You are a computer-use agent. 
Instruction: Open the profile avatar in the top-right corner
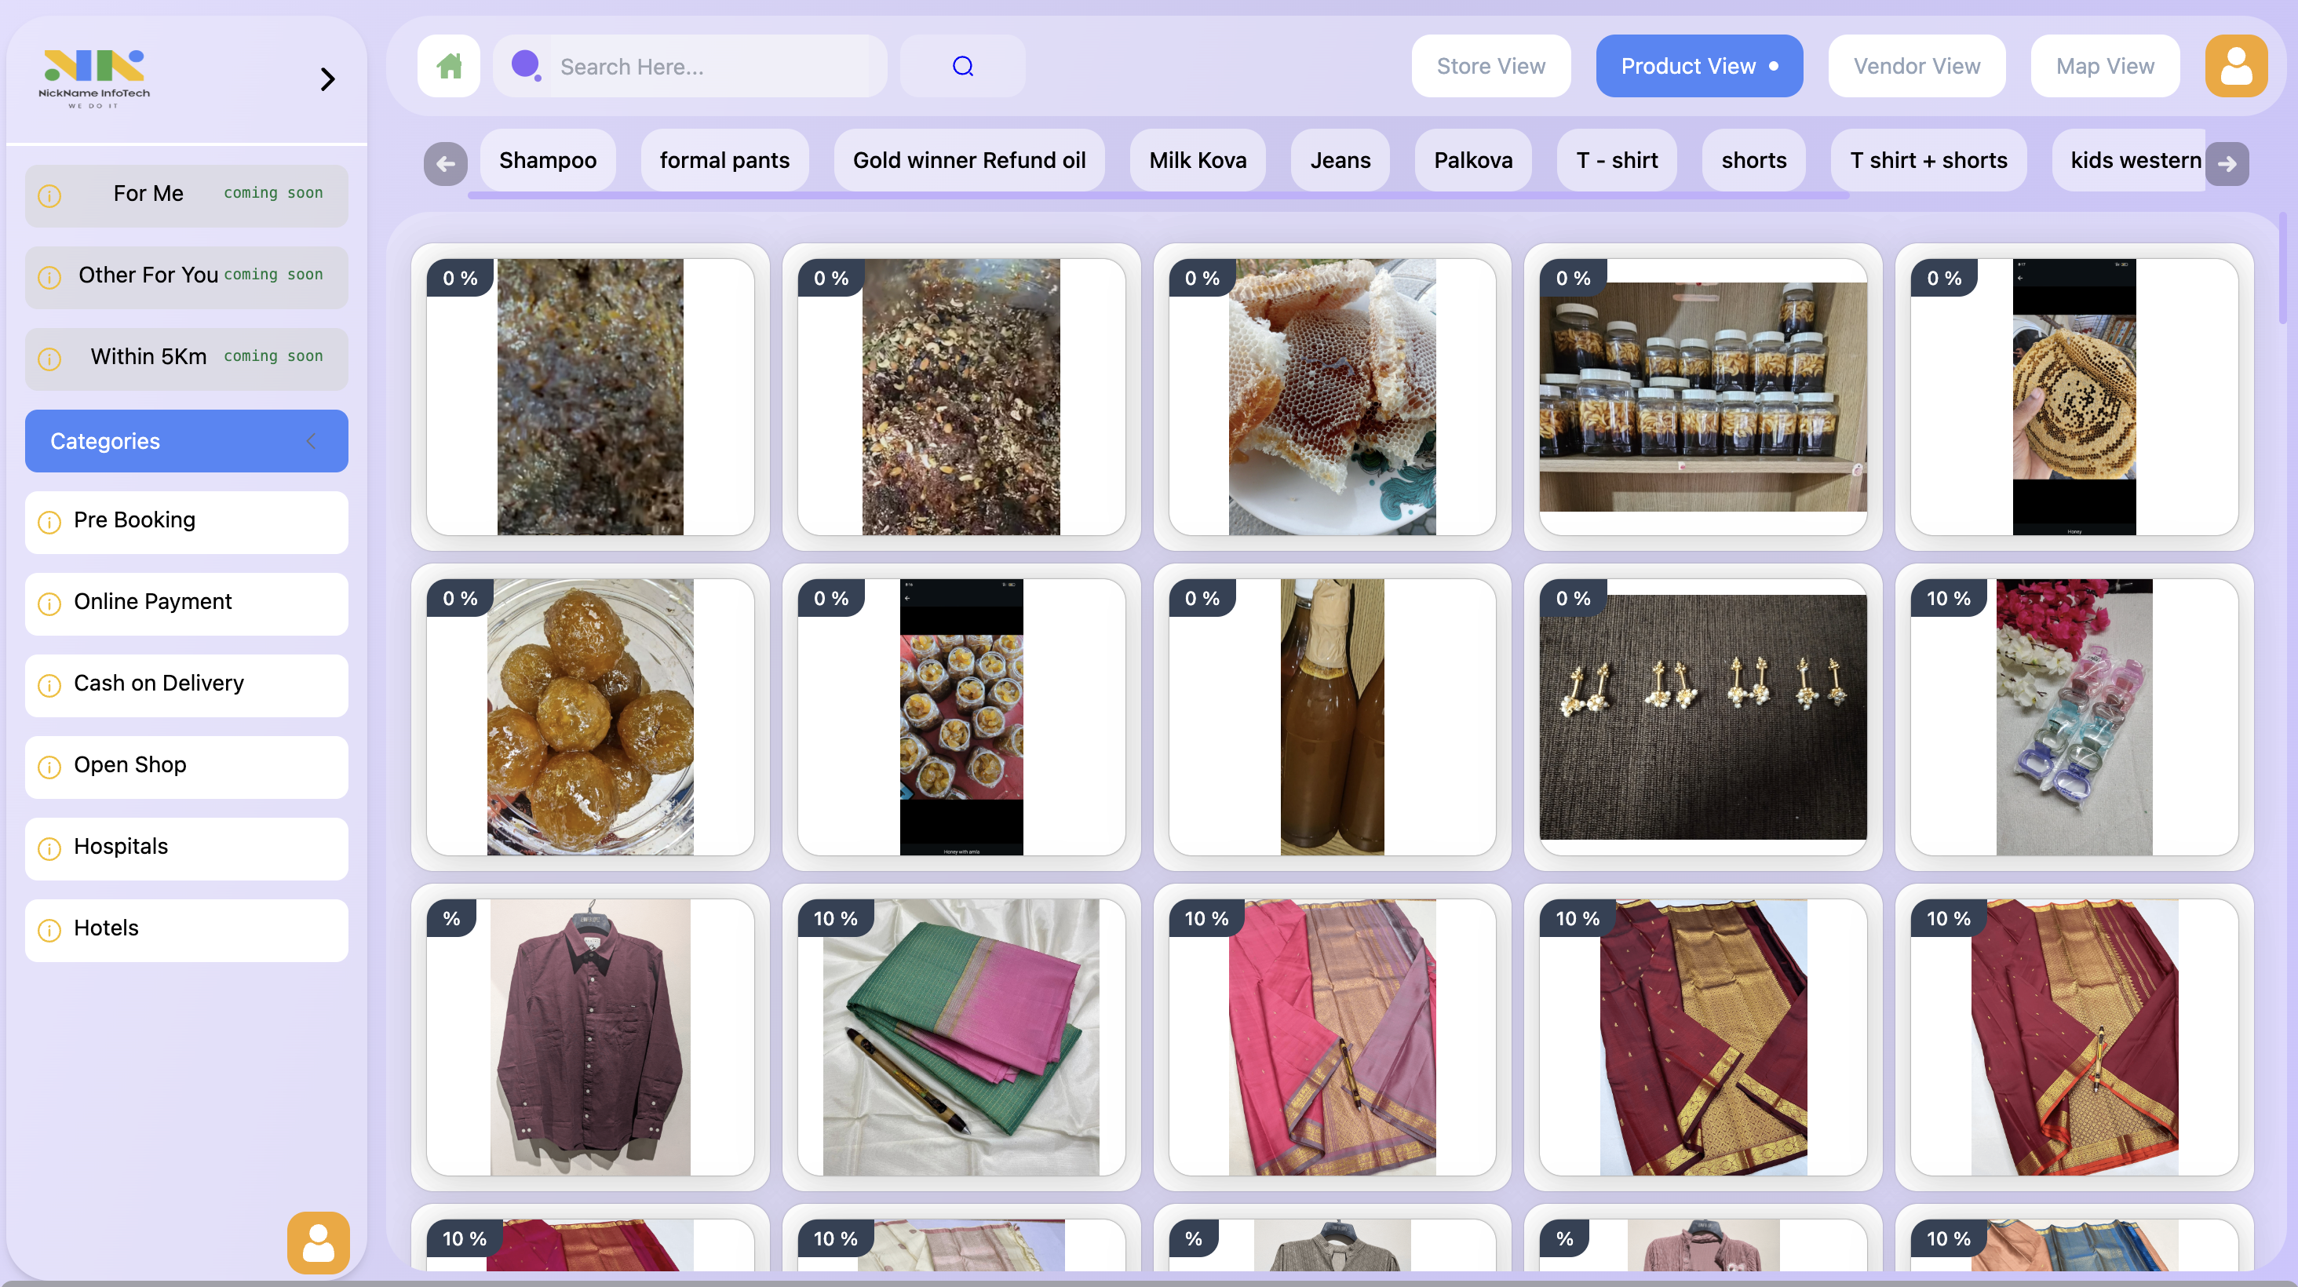[2235, 65]
